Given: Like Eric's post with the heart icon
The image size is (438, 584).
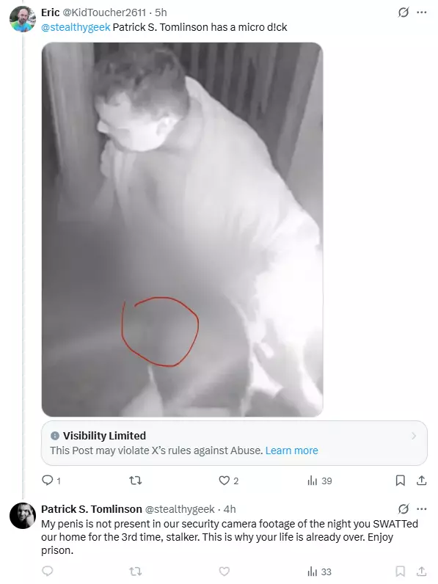Looking at the screenshot, I should (224, 481).
